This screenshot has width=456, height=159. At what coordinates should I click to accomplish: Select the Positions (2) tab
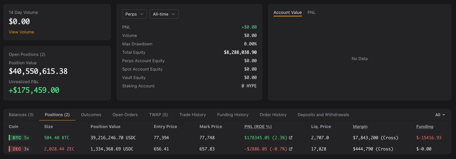click(57, 115)
